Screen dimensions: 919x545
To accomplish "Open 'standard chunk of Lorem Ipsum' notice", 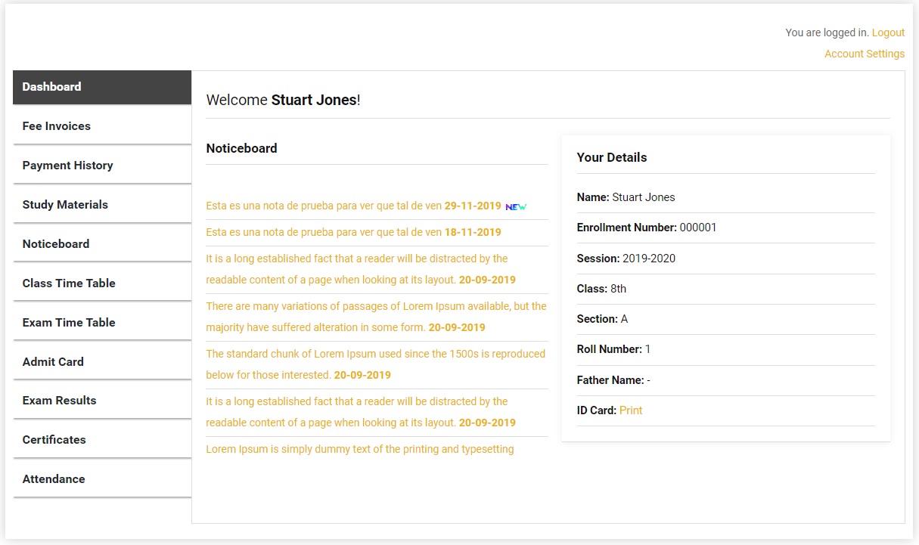I will 376,364.
